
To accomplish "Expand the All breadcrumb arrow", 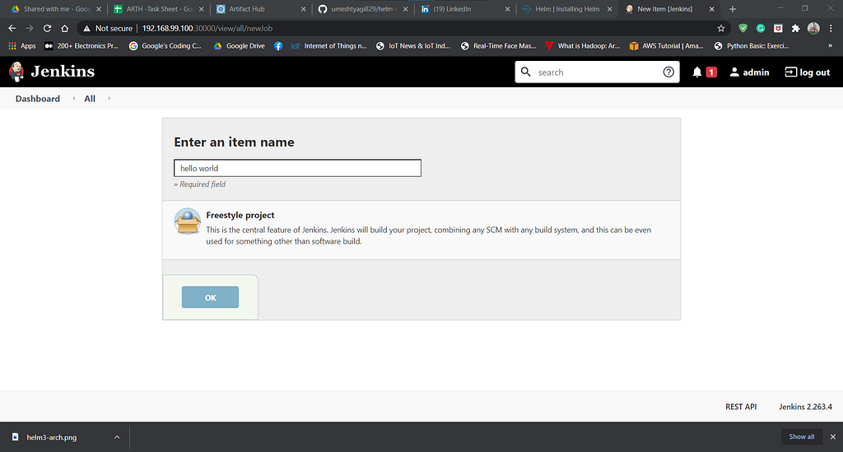I will click(x=109, y=98).
